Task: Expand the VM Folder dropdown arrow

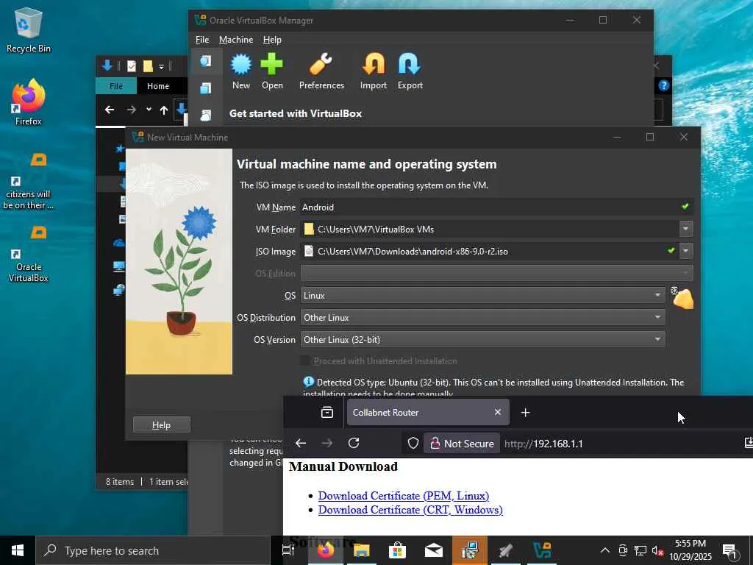Action: pyautogui.click(x=686, y=229)
